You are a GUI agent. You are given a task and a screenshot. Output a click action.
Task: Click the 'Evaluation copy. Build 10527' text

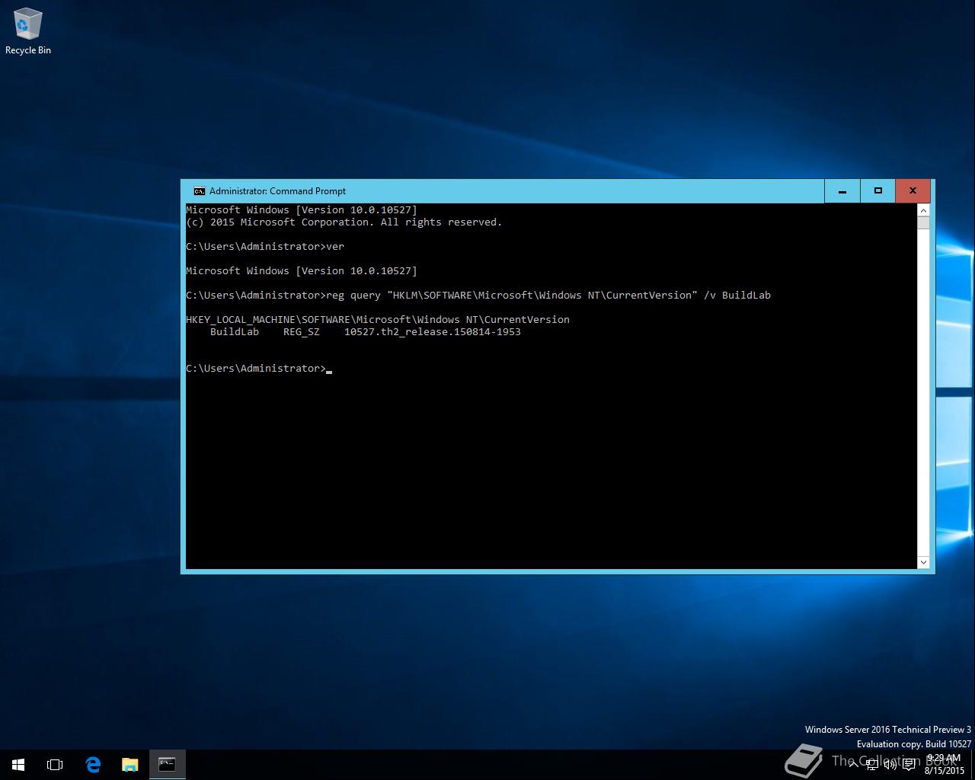(914, 744)
